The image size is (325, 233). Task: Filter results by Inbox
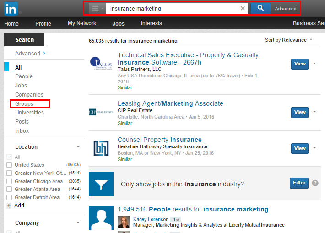coord(22,131)
